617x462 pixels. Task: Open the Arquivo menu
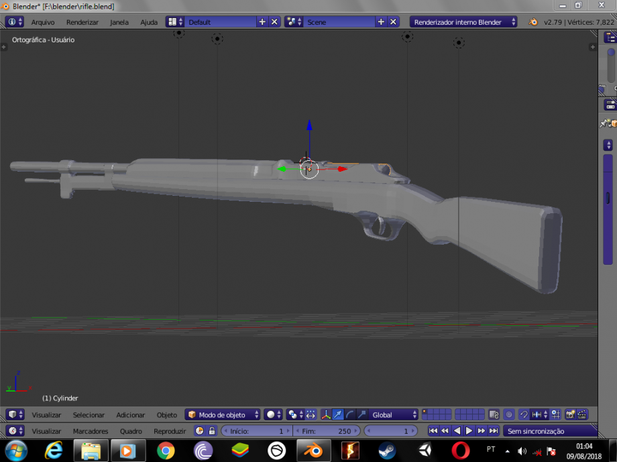(x=42, y=21)
